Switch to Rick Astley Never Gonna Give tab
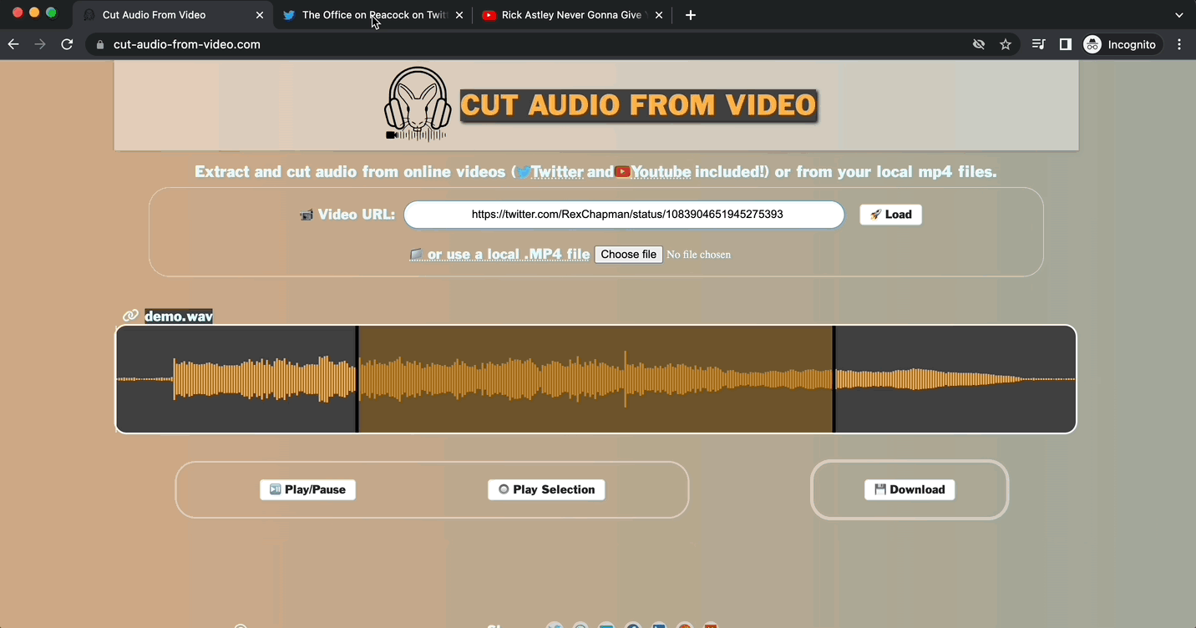The width and height of the screenshot is (1196, 628). tap(571, 15)
